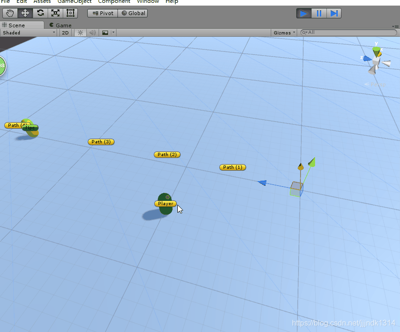Screen dimensions: 400x332
Task: Open the scene effects dropdown arrow
Action: (113, 33)
